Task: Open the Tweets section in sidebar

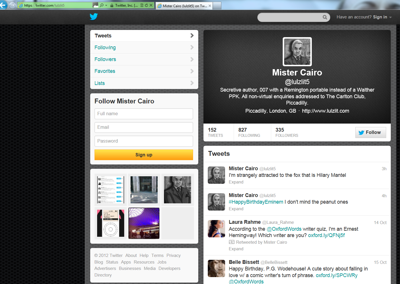Action: coord(144,36)
